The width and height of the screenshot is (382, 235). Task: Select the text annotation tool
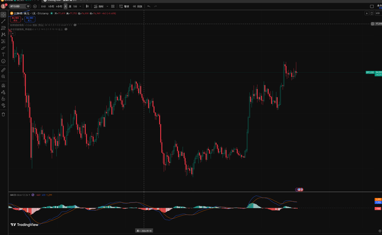3,54
